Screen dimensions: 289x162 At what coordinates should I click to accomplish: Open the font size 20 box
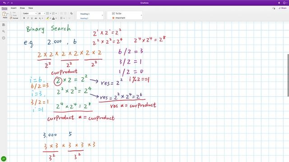tap(41, 13)
